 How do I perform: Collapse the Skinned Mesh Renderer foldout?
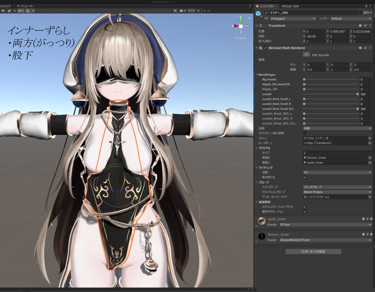(x=257, y=48)
